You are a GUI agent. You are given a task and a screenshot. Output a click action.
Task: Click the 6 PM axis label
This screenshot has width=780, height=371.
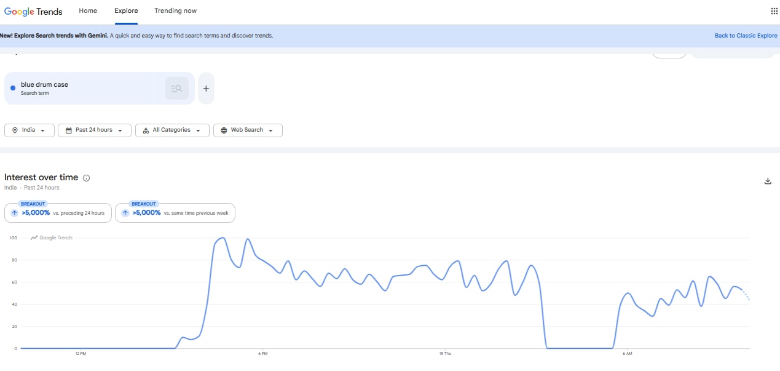(262, 354)
